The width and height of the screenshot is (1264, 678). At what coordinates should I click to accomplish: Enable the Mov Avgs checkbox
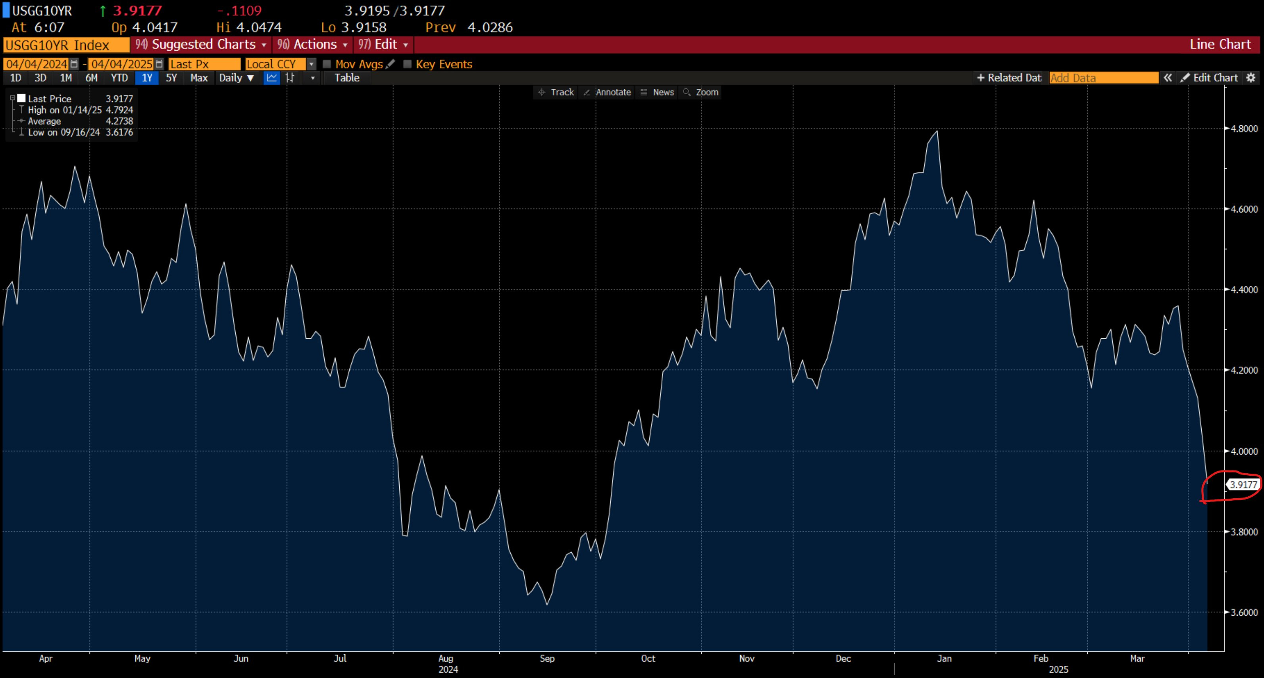(327, 64)
